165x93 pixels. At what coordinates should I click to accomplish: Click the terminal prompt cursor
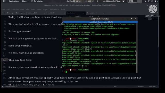point(66,72)
